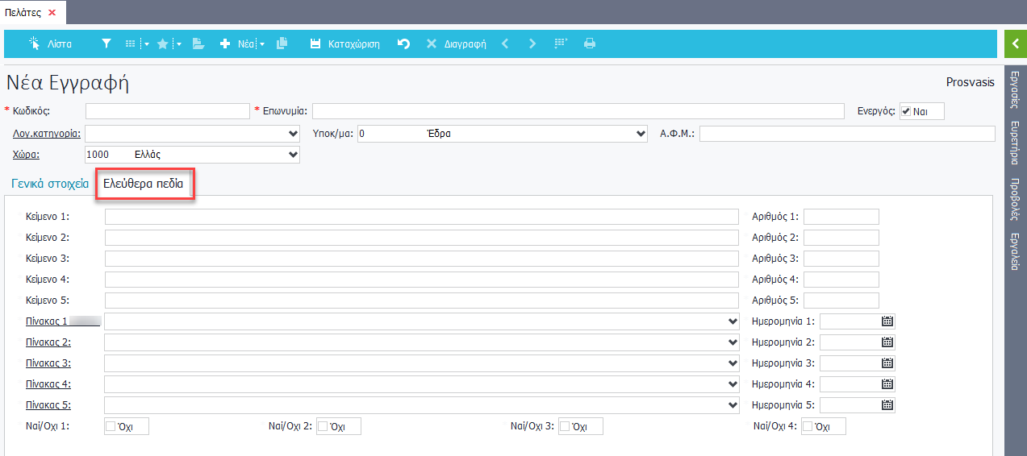Click the printer icon in toolbar

click(590, 44)
